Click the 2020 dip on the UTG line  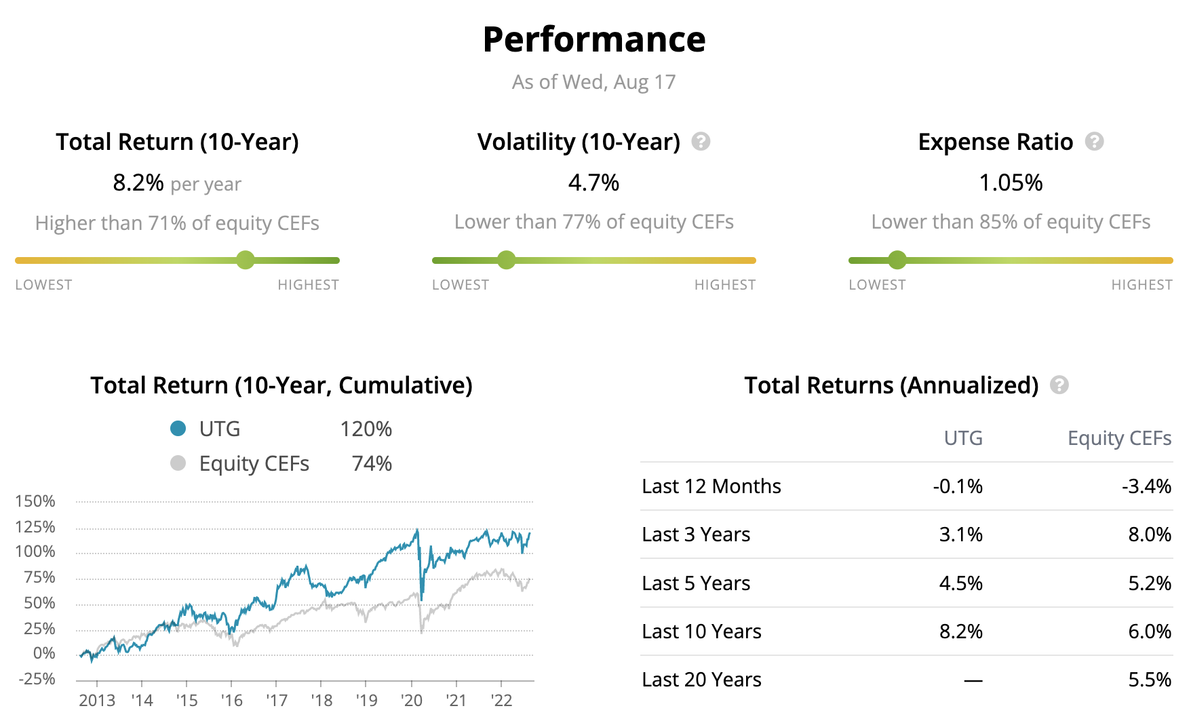point(422,597)
